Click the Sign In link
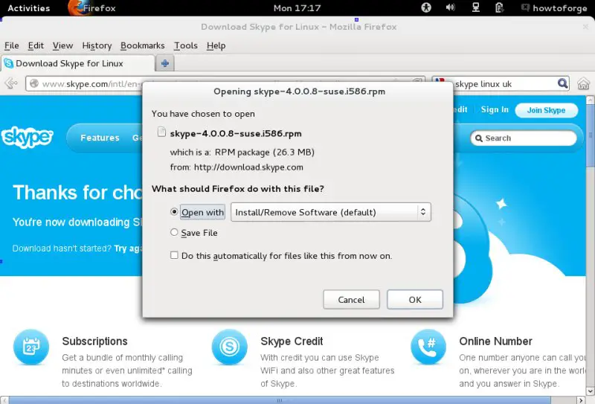595x404 pixels. tap(495, 109)
